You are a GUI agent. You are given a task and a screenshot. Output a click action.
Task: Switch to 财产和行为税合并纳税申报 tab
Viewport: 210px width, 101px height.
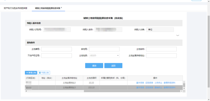15,8
